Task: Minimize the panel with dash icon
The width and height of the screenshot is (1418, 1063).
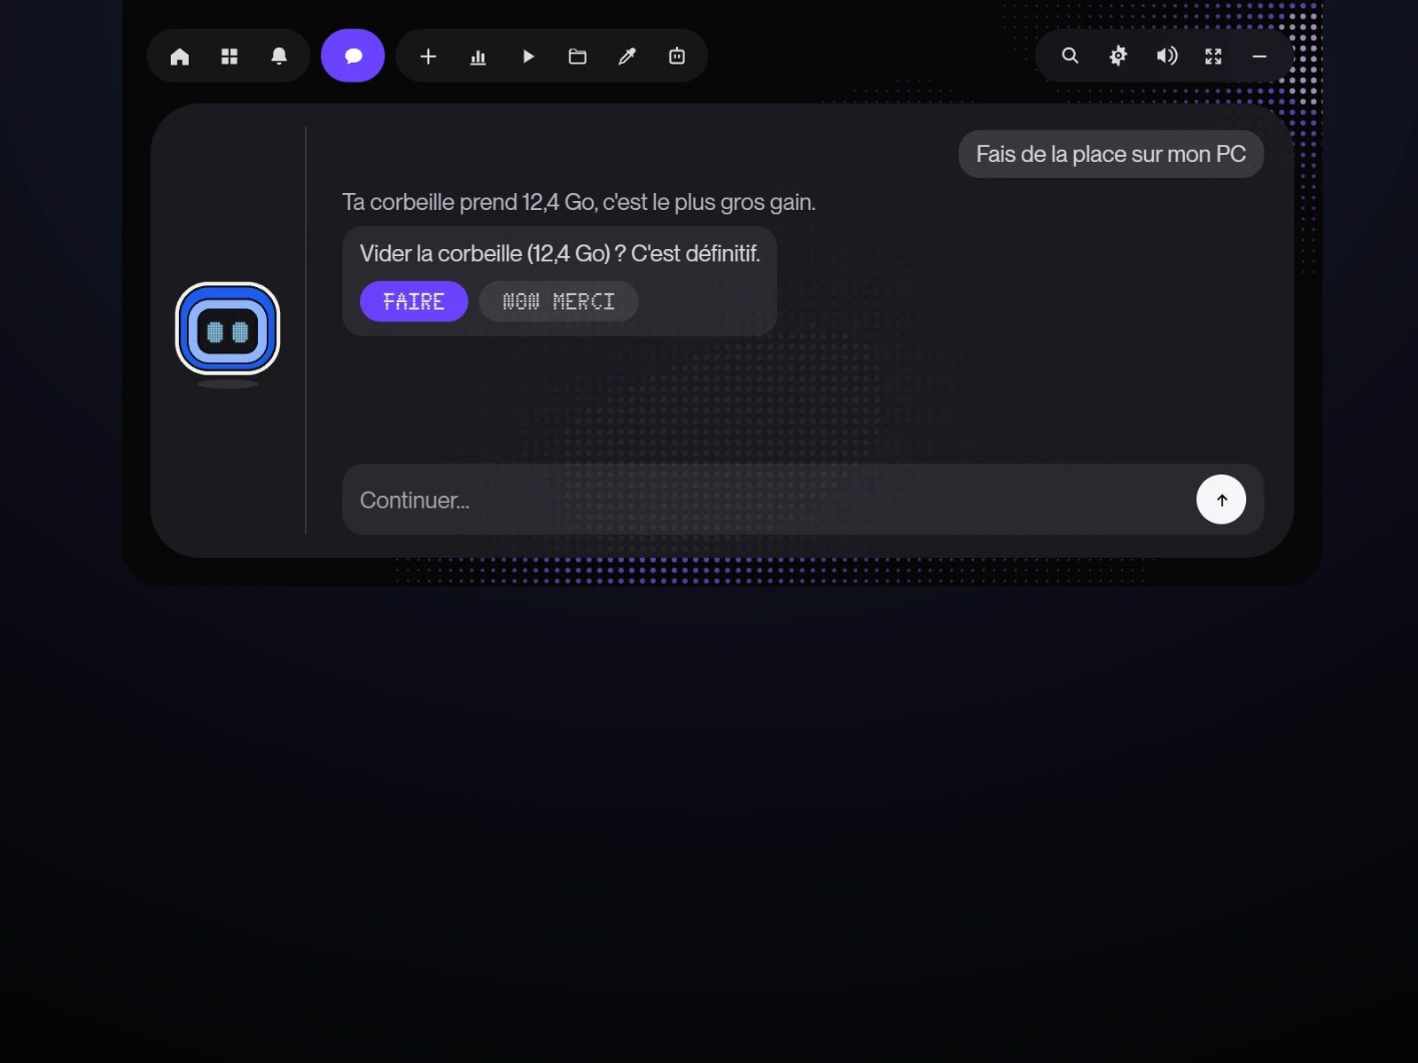Action: [1259, 56]
